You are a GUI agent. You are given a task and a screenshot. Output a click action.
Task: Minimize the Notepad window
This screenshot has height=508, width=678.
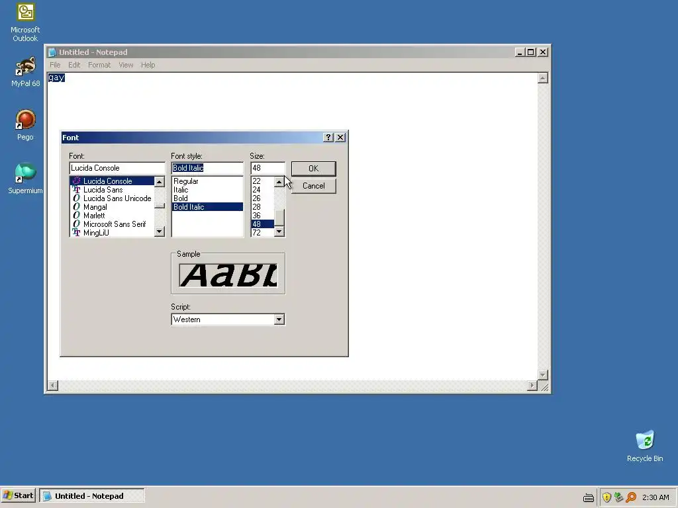coord(520,52)
